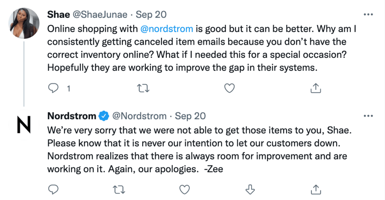Click the @Nordstrom handle in reply

point(139,116)
